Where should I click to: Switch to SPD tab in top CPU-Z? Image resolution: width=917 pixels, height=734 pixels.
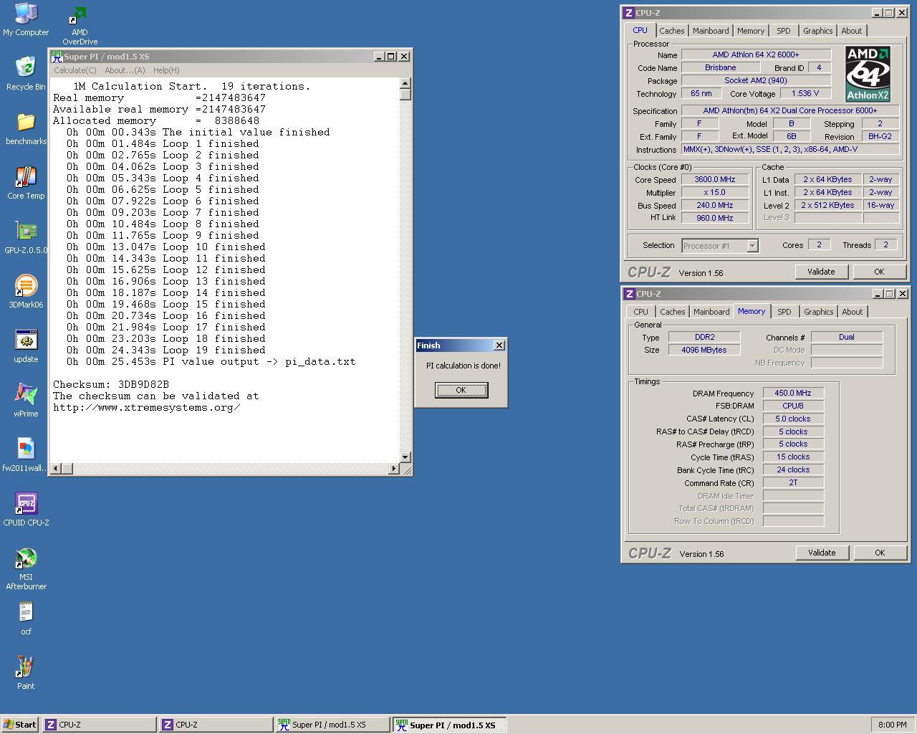pos(784,31)
